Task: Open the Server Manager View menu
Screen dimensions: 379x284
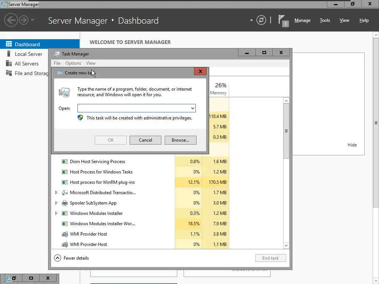Action: 344,20
